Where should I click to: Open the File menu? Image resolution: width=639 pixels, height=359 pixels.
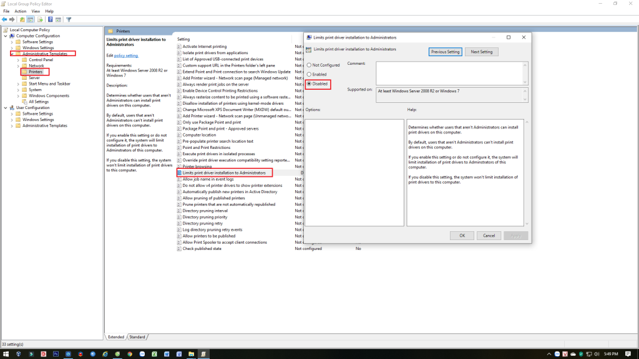[6, 11]
